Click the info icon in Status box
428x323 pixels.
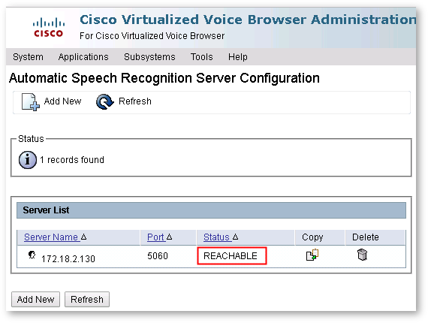(28, 160)
